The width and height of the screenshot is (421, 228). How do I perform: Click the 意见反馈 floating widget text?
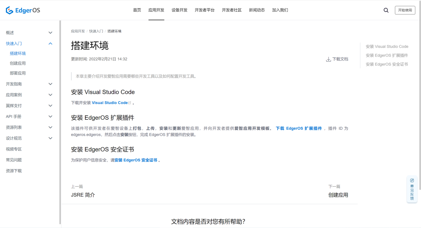tap(412, 192)
